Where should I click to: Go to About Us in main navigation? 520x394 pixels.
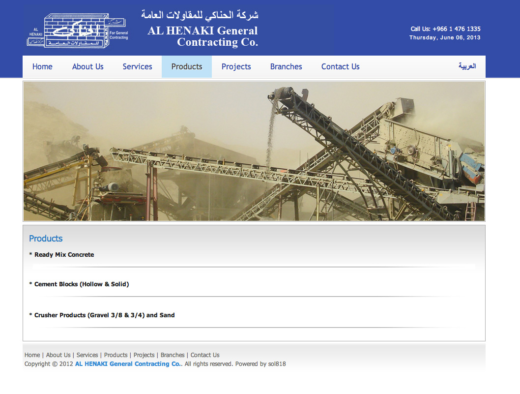click(88, 67)
